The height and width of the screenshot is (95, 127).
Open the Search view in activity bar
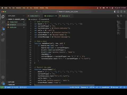(x=3, y=22)
